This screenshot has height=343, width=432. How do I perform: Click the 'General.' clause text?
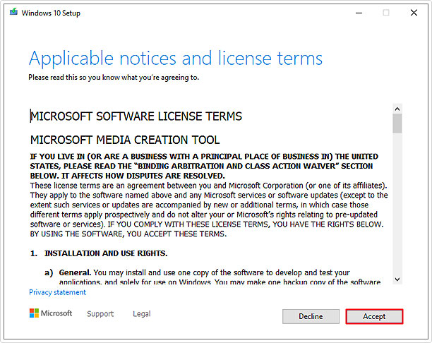pos(75,272)
